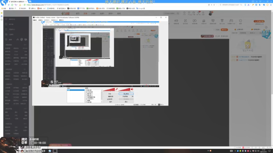The image size is (273, 153).
Task: Click the video play icon in streamer toolbar
Action: [195, 21]
